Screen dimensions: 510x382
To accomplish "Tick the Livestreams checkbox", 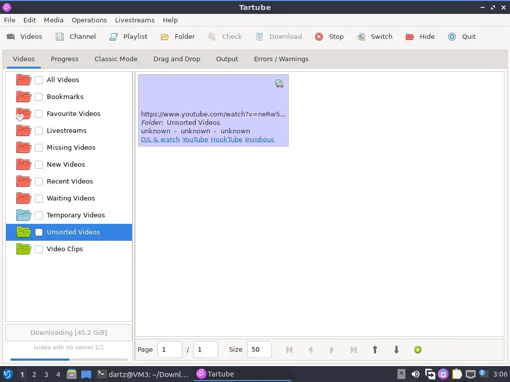I will coord(39,131).
